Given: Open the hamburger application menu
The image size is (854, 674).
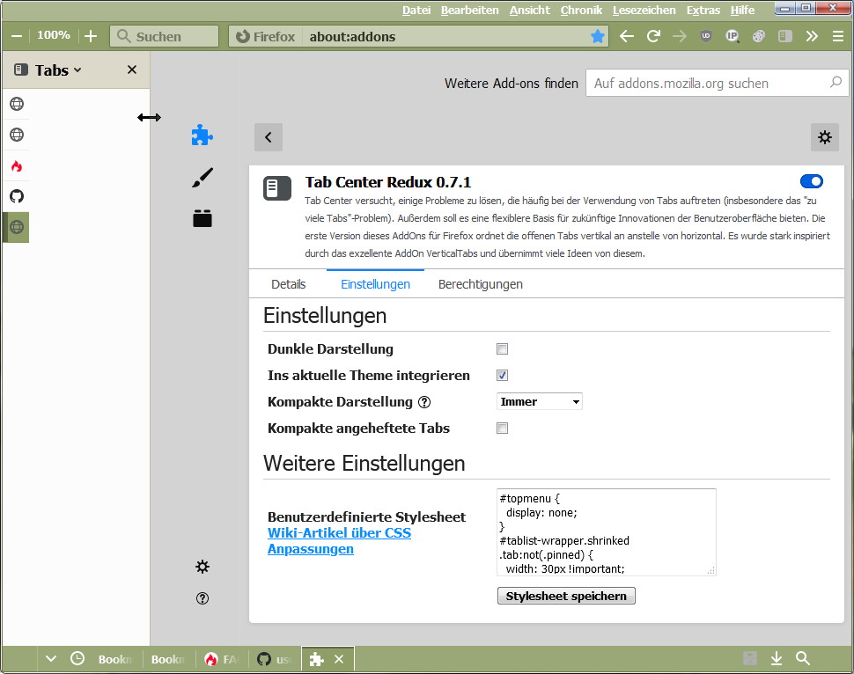Looking at the screenshot, I should click(838, 36).
